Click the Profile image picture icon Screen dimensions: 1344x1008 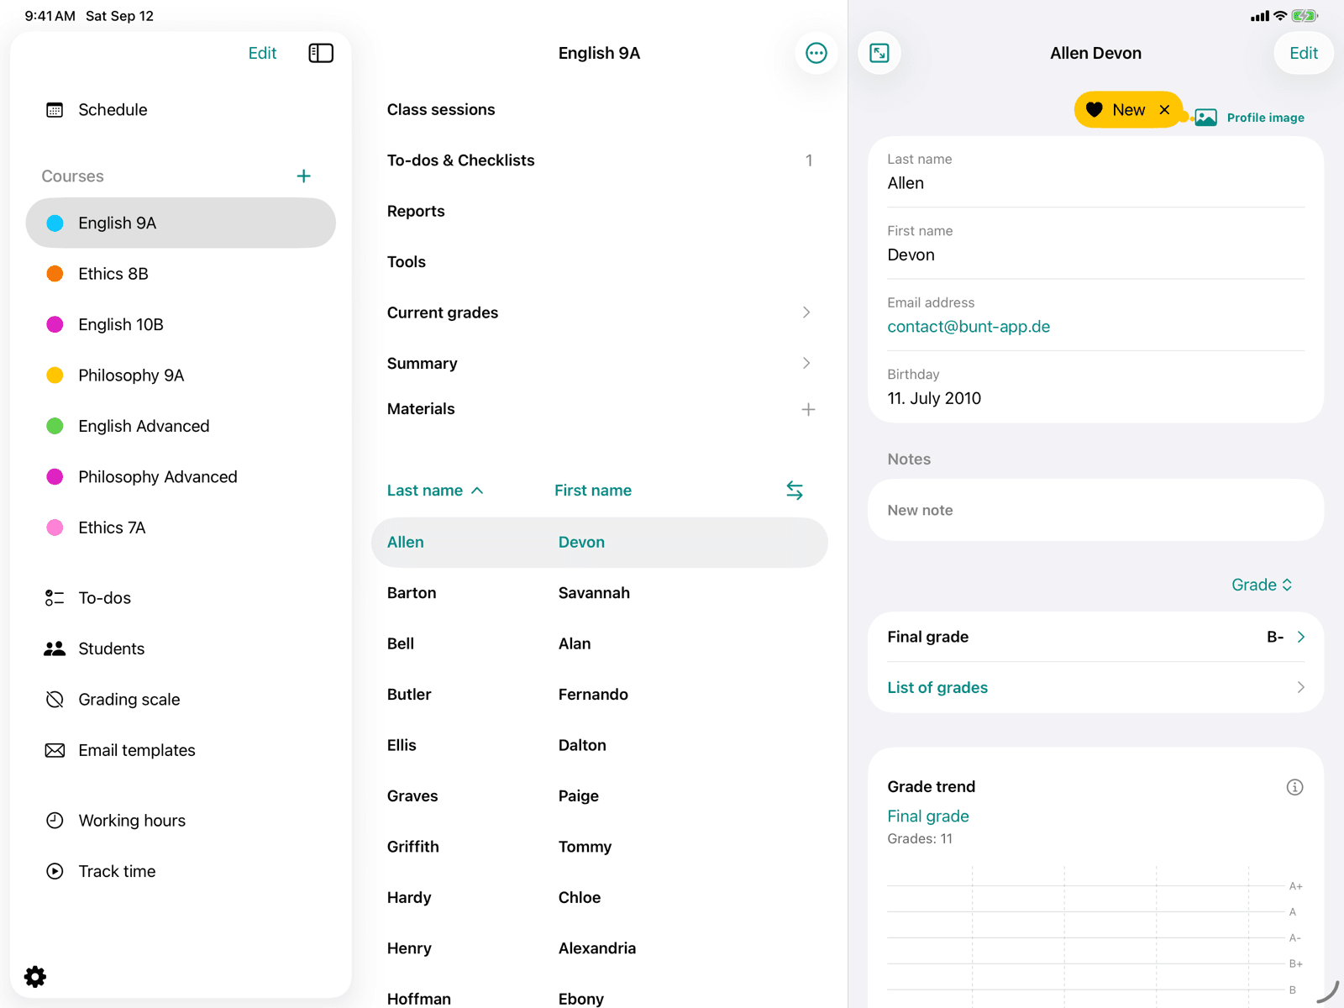[x=1206, y=118]
